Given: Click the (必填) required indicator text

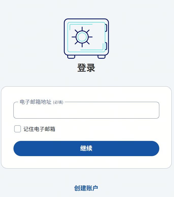Looking at the screenshot, I should click(58, 102).
